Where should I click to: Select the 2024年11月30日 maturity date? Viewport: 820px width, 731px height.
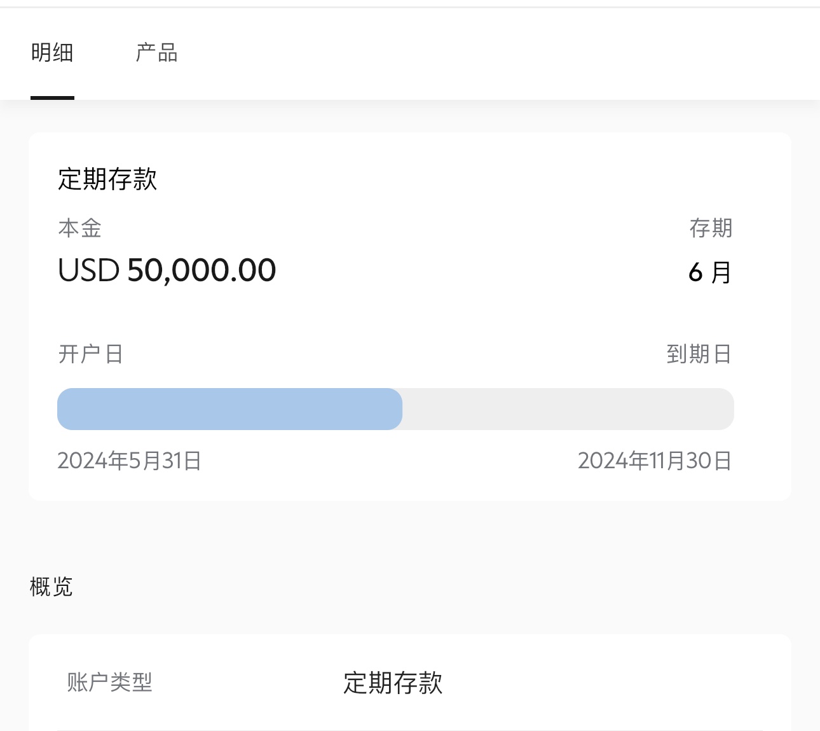[655, 461]
